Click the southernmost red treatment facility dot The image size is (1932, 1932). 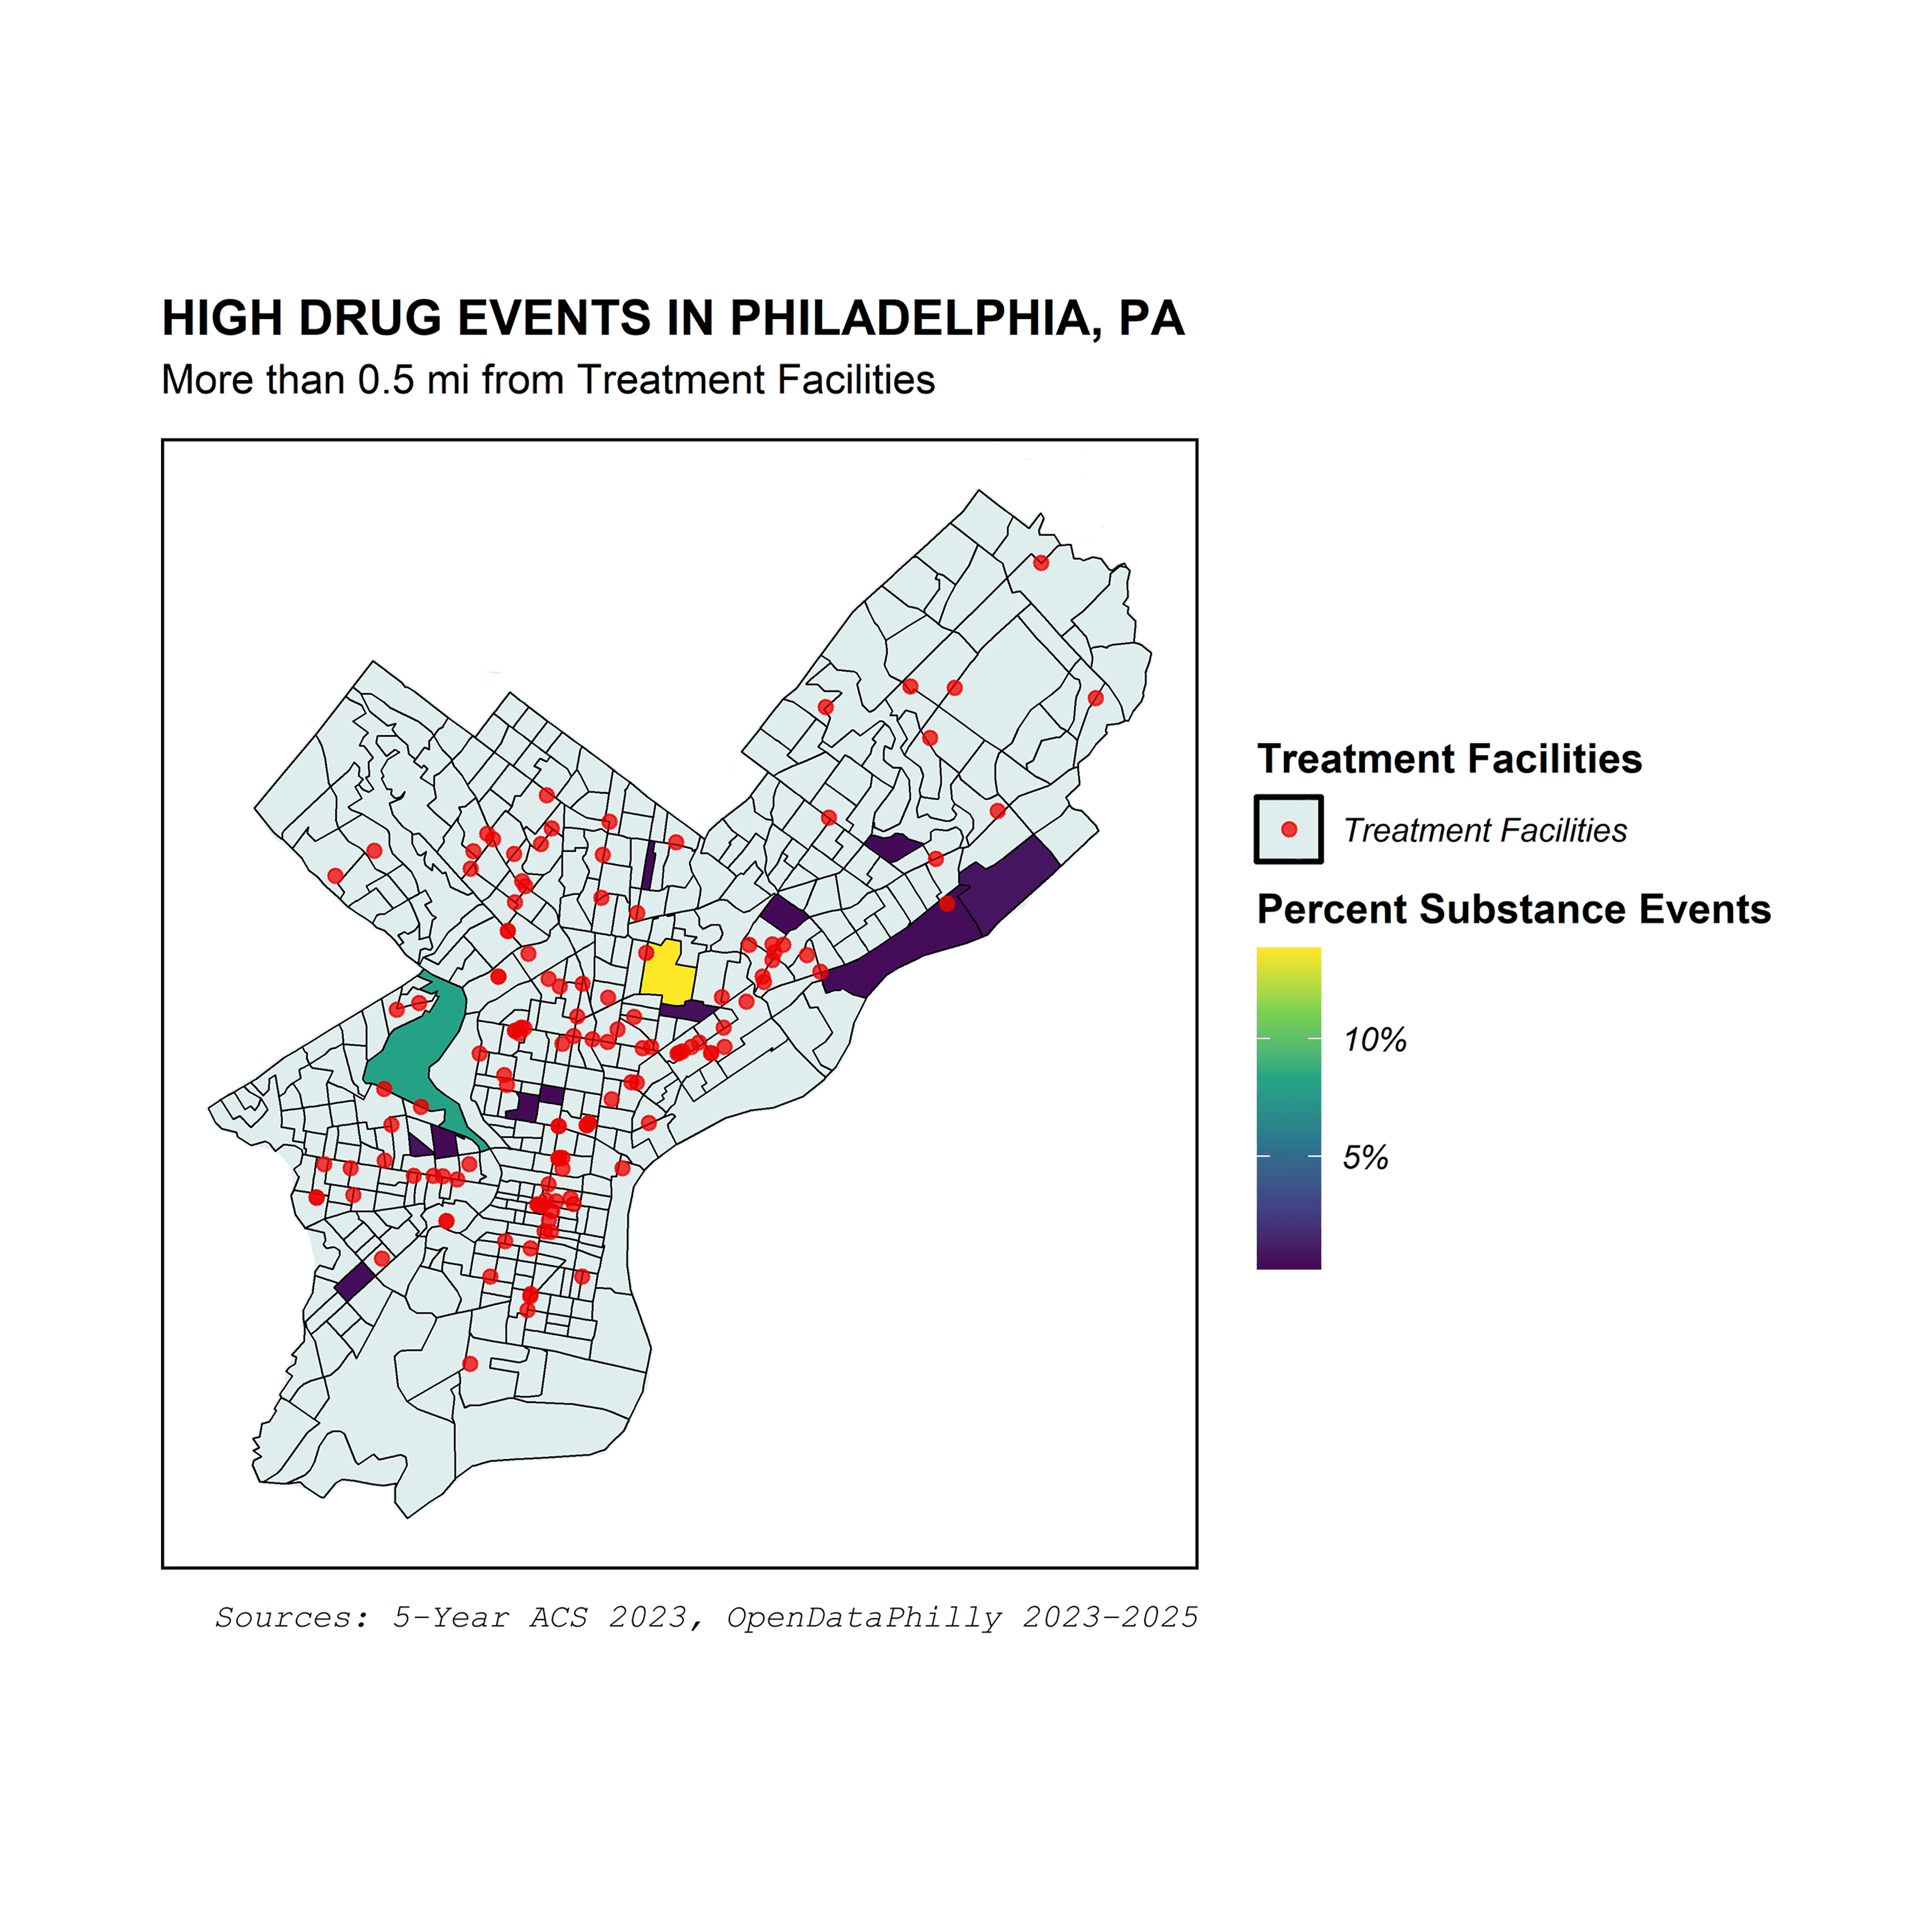click(470, 1364)
